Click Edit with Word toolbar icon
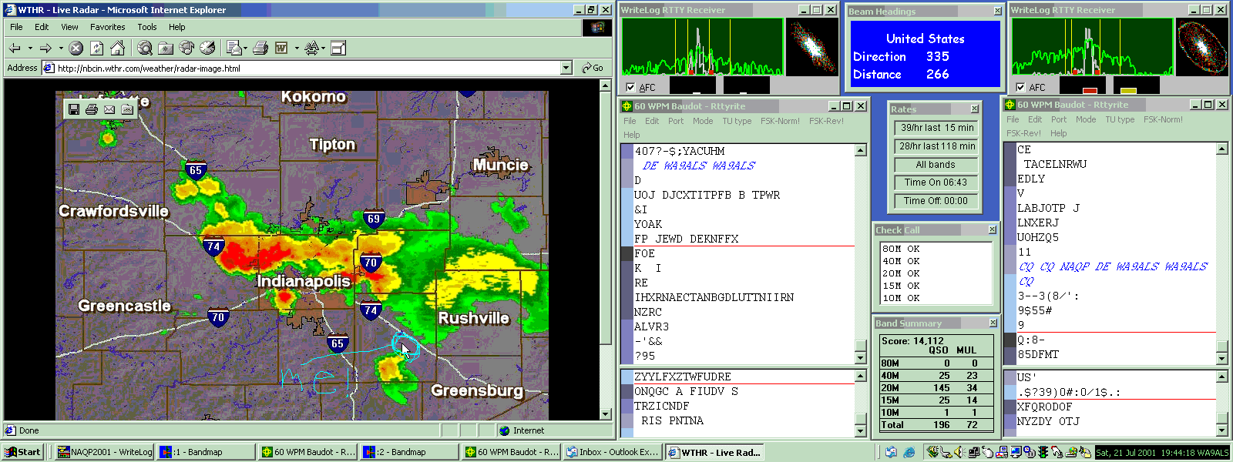1233x462 pixels. click(281, 48)
